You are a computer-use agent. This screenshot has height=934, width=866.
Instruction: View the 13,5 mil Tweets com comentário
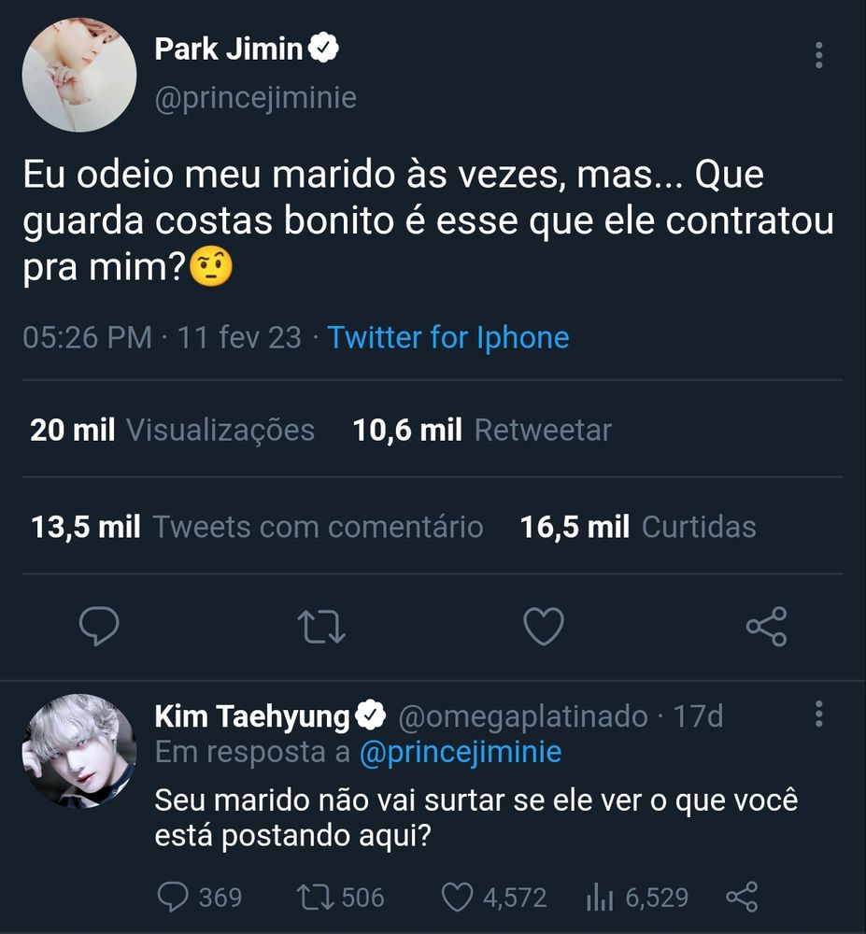coord(257,527)
